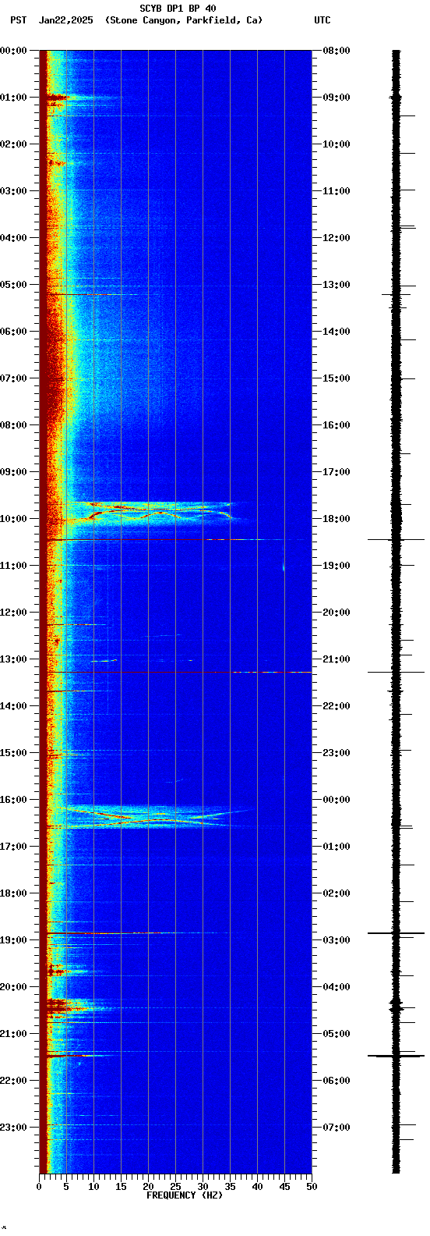The height and width of the screenshot is (1236, 430).
Task: Click the UTC time label '12:00'
Action: [x=337, y=238]
